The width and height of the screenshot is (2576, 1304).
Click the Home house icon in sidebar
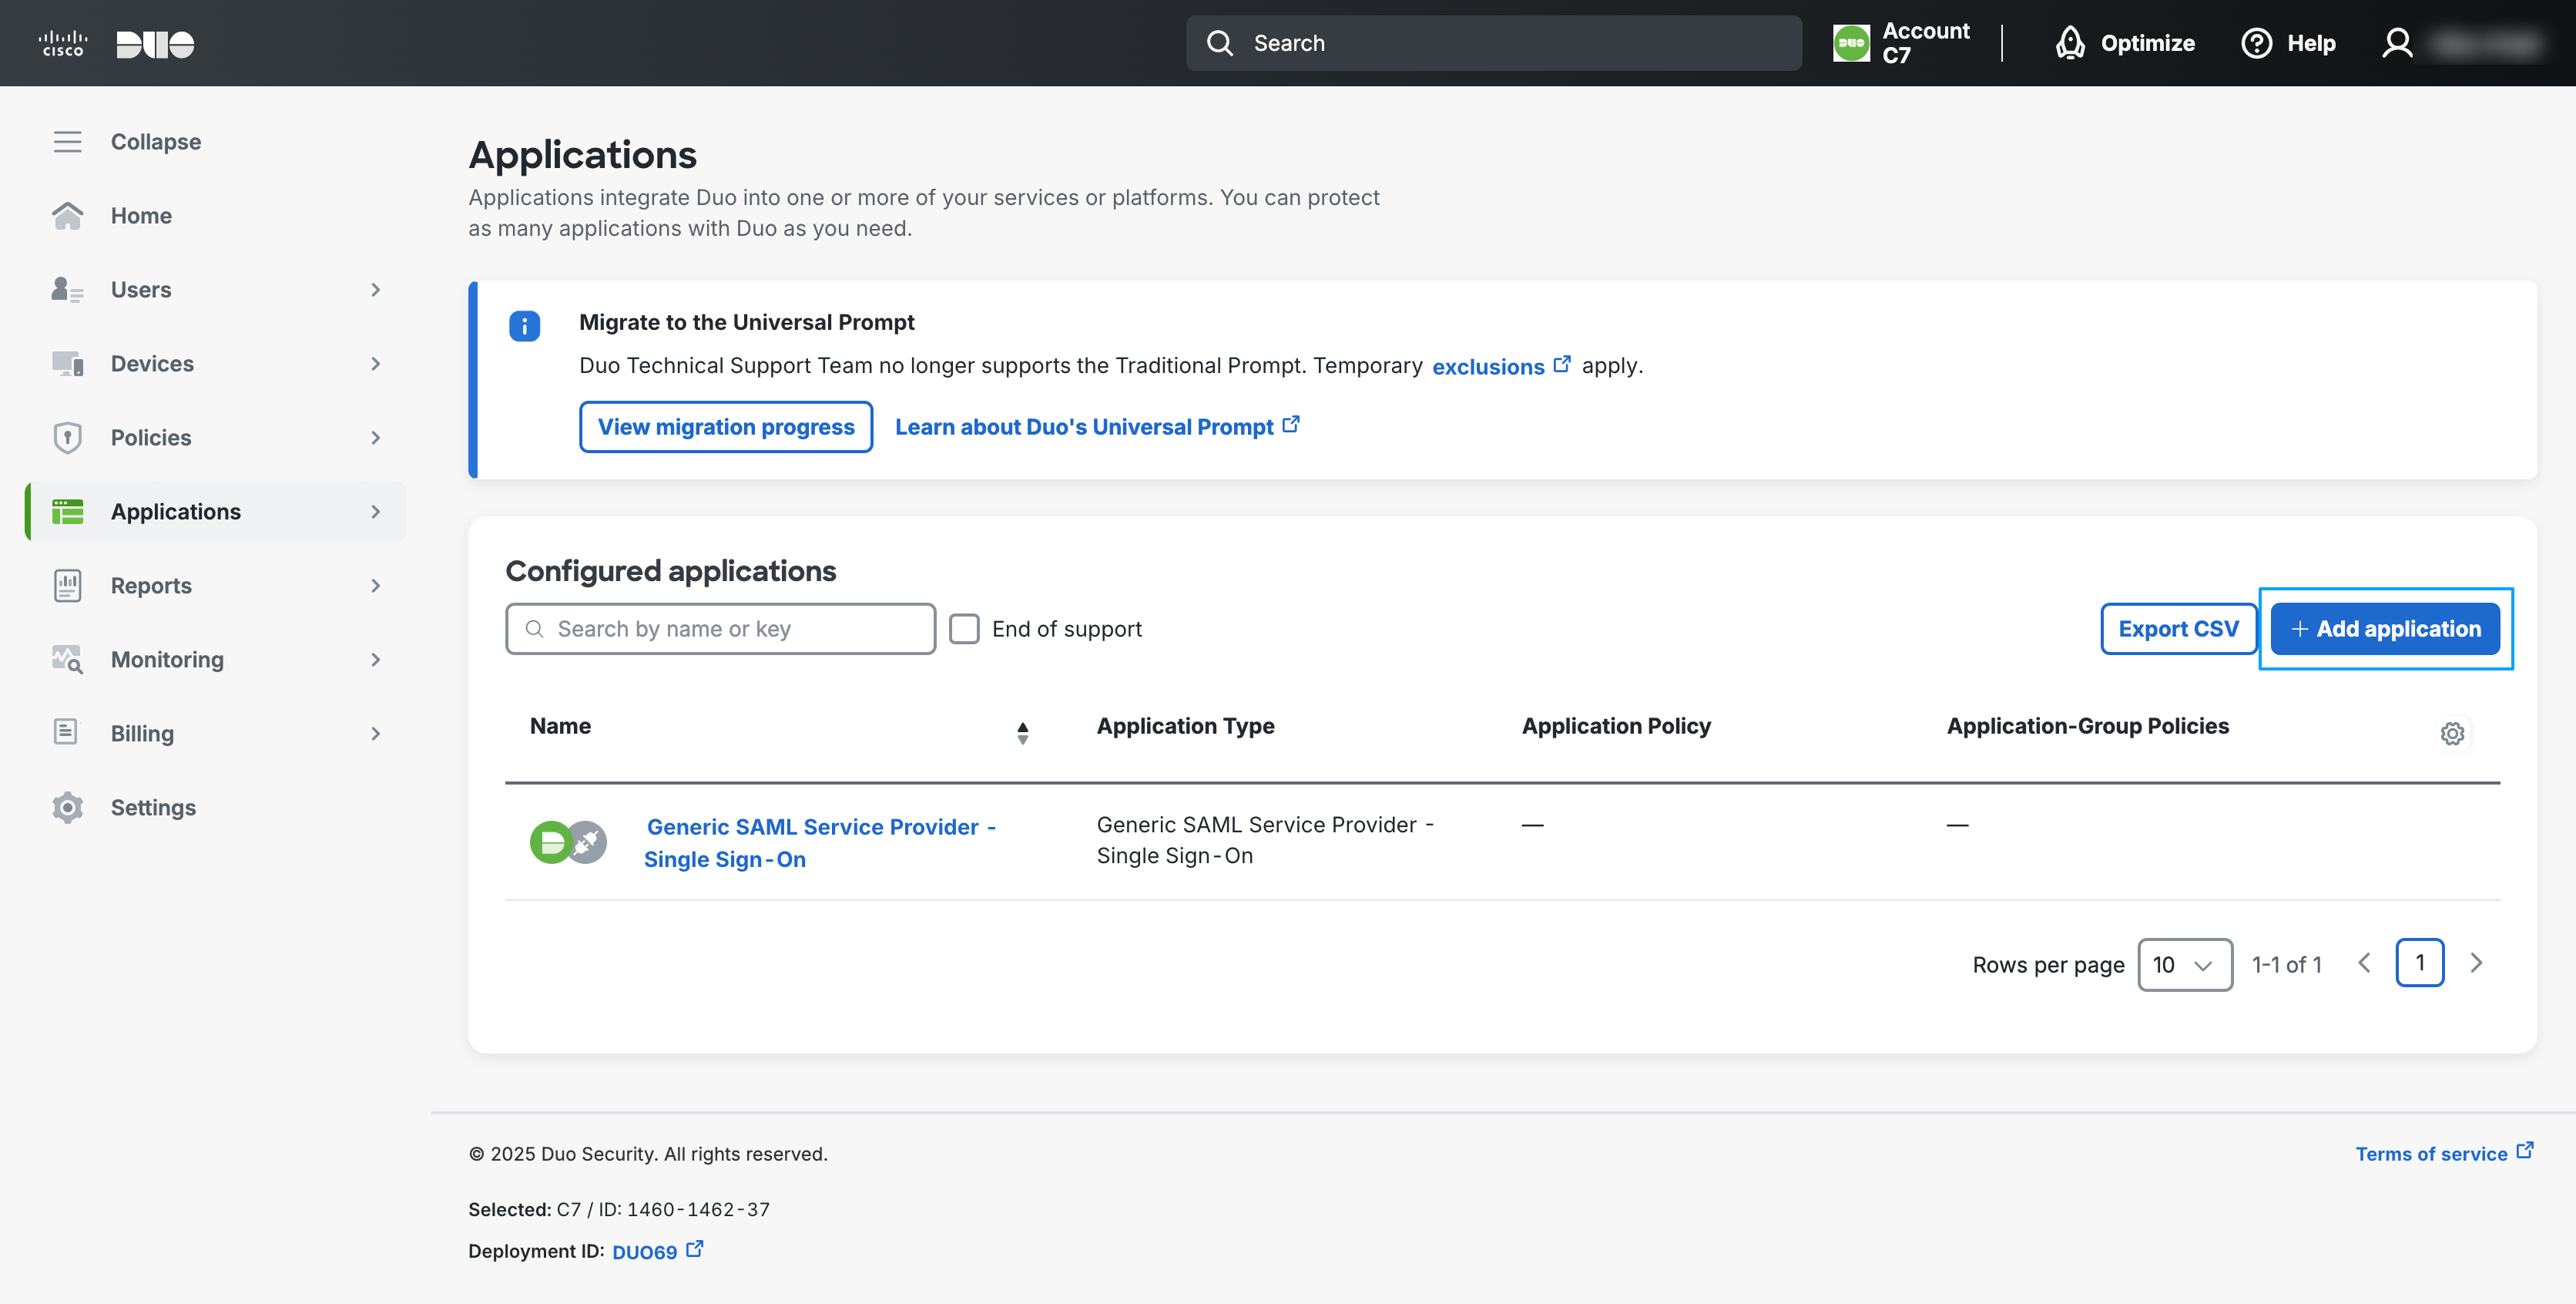[x=67, y=215]
